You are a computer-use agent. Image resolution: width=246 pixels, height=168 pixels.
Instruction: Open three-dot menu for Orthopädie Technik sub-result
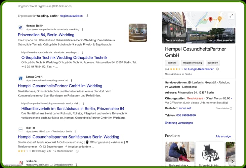coord(83,52)
